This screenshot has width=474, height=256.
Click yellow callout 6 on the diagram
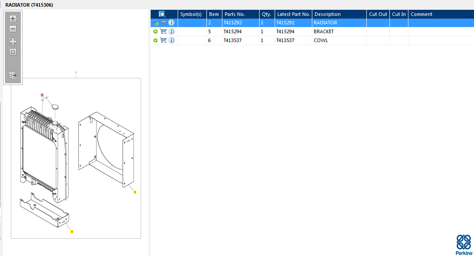coord(135,192)
